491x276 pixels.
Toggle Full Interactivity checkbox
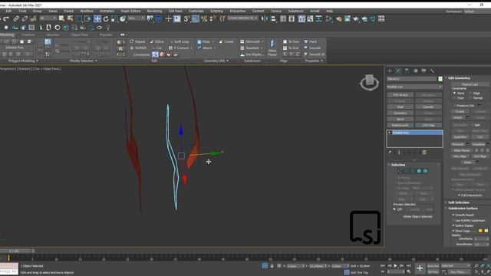459,195
